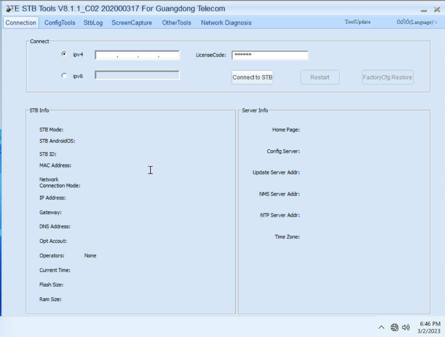Close the STB Tools window

pos(437,10)
